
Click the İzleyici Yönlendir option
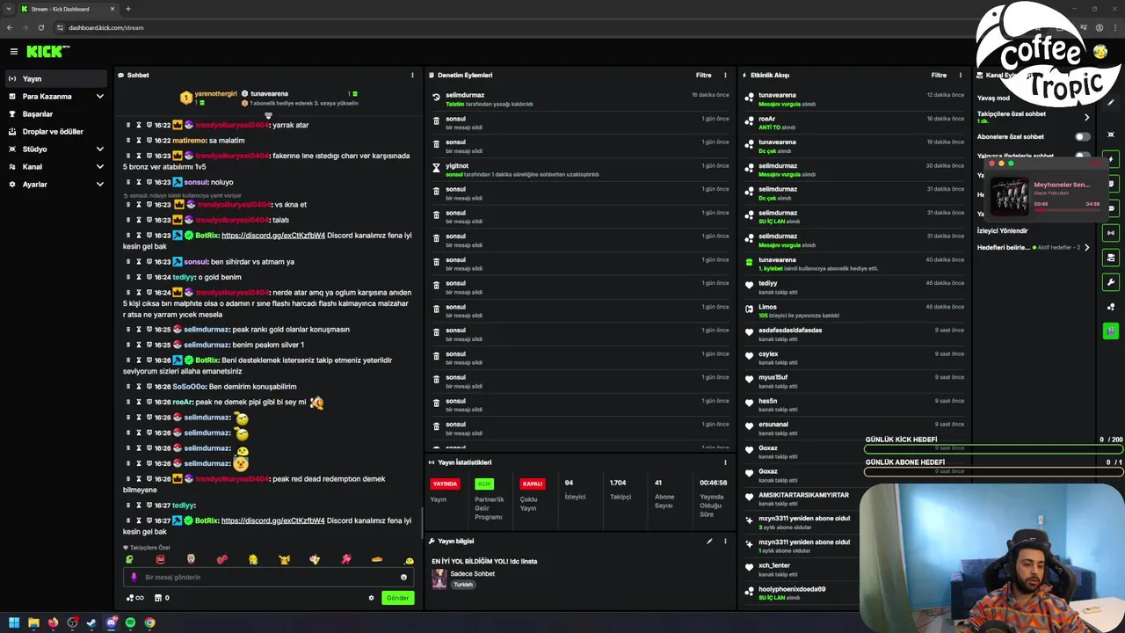(x=1002, y=230)
